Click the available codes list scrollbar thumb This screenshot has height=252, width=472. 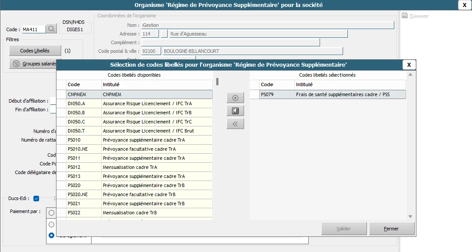[x=217, y=81]
